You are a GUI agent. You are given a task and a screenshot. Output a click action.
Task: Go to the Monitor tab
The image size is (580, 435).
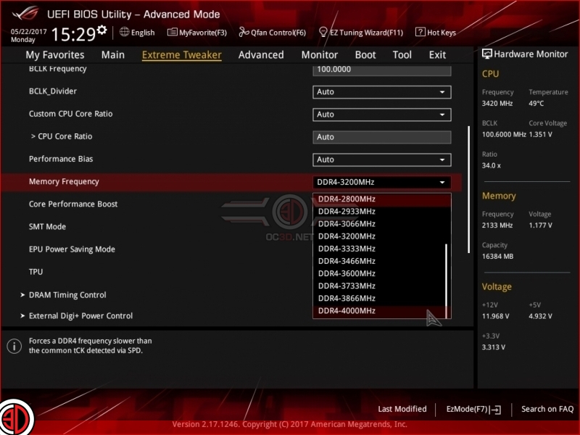320,55
